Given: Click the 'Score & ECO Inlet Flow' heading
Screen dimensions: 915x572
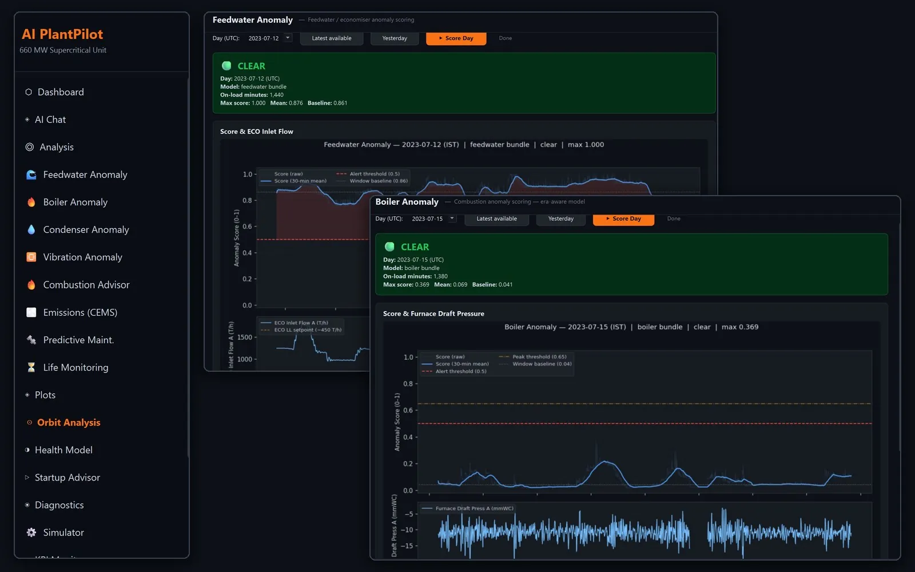Looking at the screenshot, I should [257, 132].
